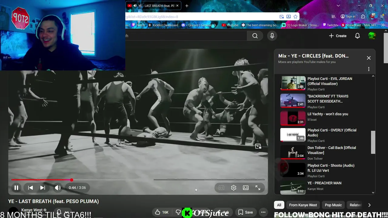
Task: Go to the previous video in playlist
Action: (x=30, y=188)
